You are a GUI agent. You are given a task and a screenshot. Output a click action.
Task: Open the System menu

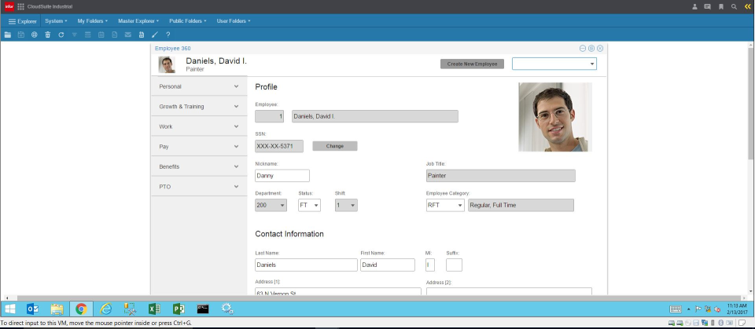pos(56,20)
